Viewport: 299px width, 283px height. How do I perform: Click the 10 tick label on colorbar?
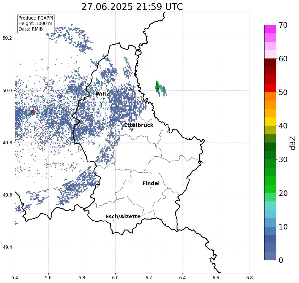[283, 227]
